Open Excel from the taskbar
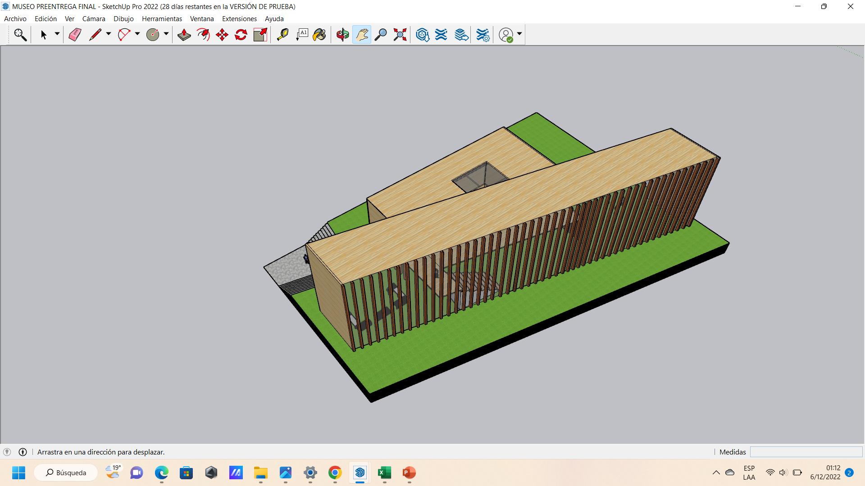The image size is (865, 486). tap(384, 472)
